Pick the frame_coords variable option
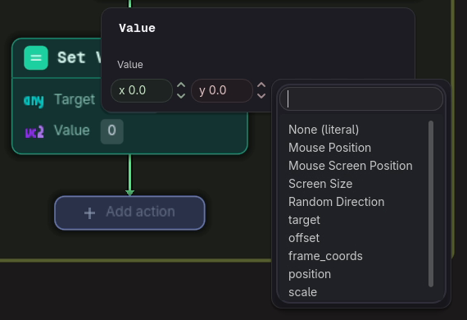Image resolution: width=467 pixels, height=320 pixels. 325,256
